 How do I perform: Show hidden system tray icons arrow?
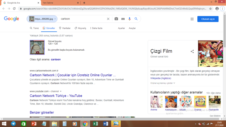point(196,124)
